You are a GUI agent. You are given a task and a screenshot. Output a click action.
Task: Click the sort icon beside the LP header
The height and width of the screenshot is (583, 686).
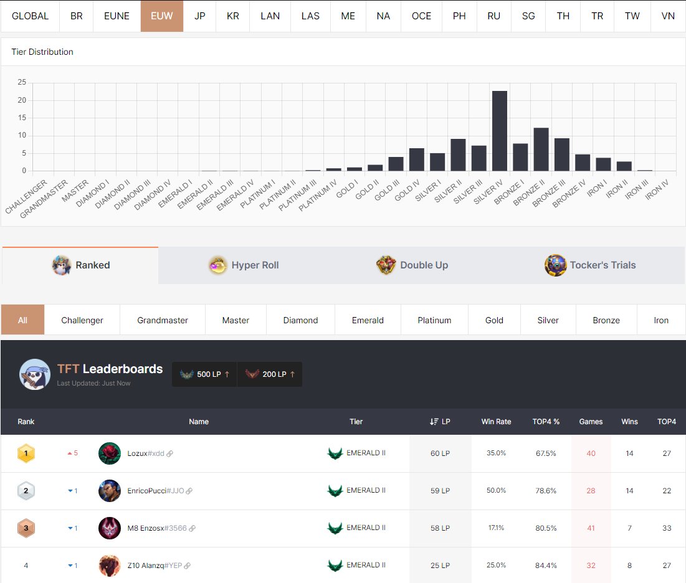(x=434, y=422)
